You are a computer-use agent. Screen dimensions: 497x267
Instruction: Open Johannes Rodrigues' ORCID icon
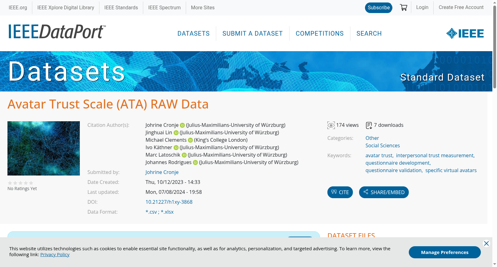point(195,162)
